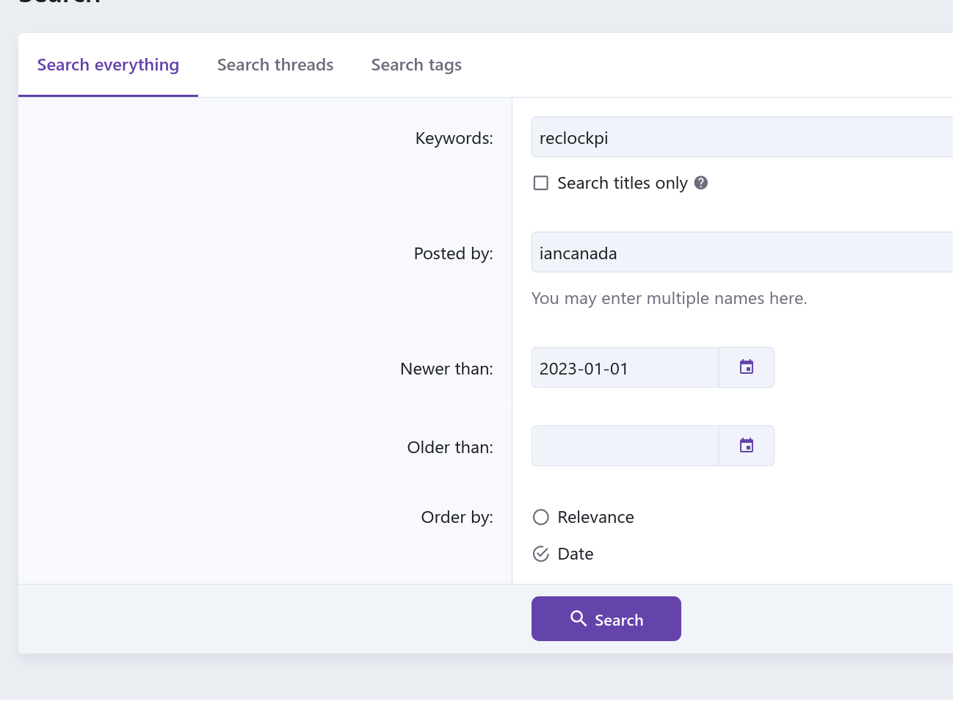This screenshot has height=705, width=961.
Task: Click the Keywords: label
Action: [x=454, y=138]
